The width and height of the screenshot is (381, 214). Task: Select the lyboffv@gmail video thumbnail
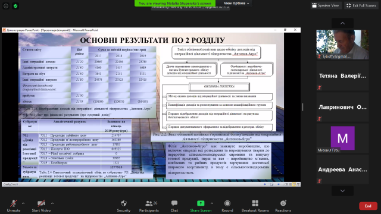tap(342, 45)
